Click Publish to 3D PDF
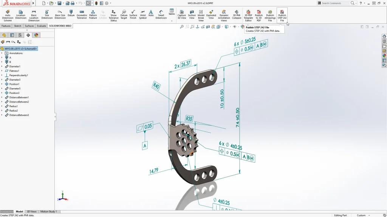 point(259,15)
